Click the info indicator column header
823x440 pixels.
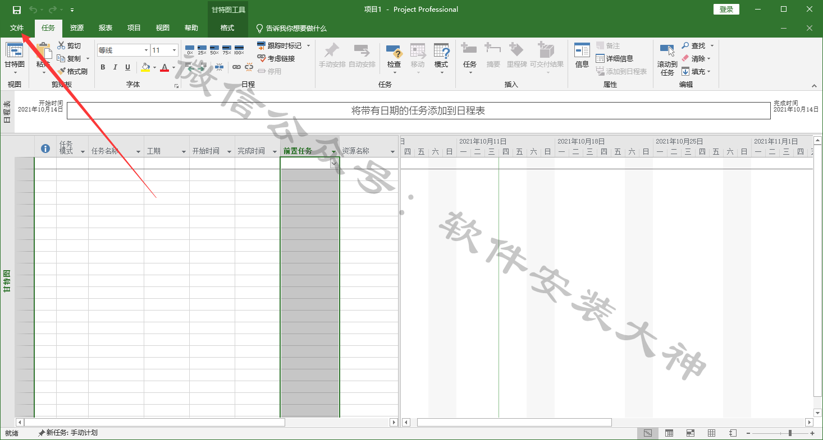coord(45,149)
